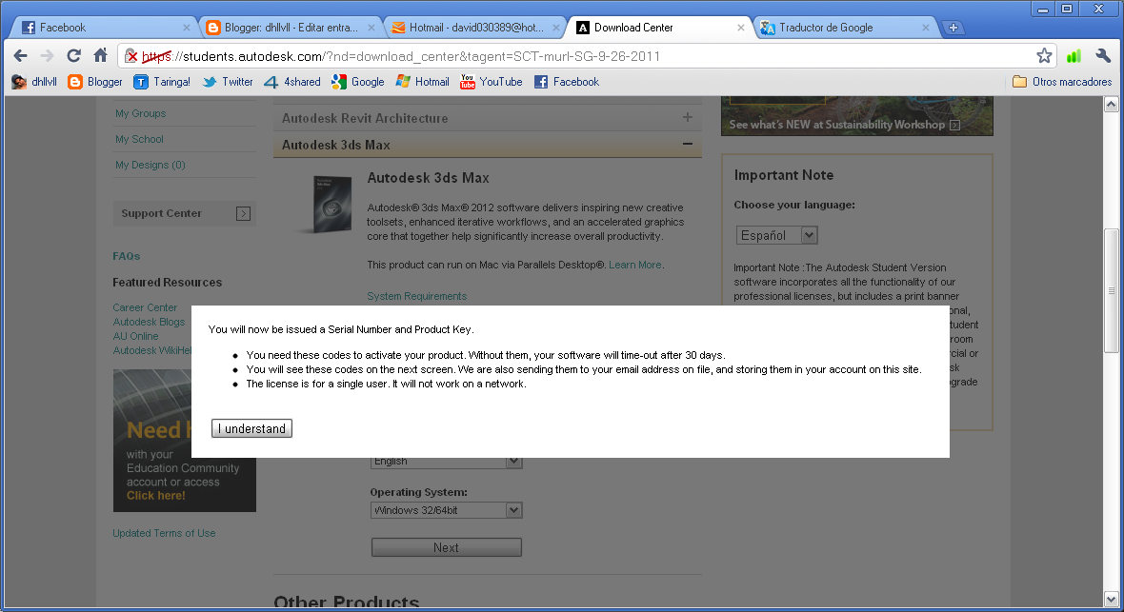Open the Google bookmark
1124x612 pixels.
point(358,82)
